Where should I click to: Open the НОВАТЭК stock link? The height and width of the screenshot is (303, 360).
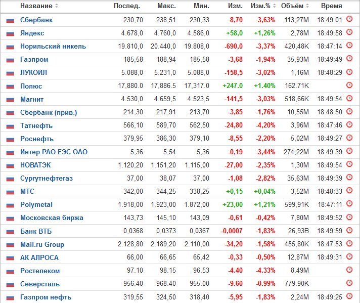tap(35, 165)
